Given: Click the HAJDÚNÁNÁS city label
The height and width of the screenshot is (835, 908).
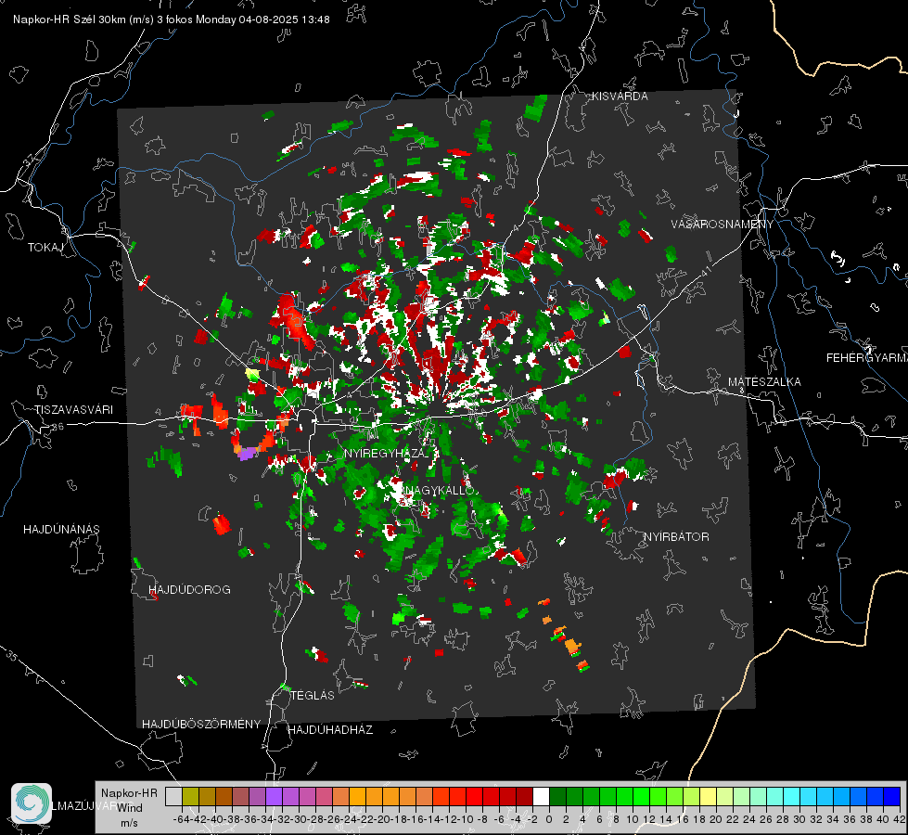Looking at the screenshot, I should 61,529.
